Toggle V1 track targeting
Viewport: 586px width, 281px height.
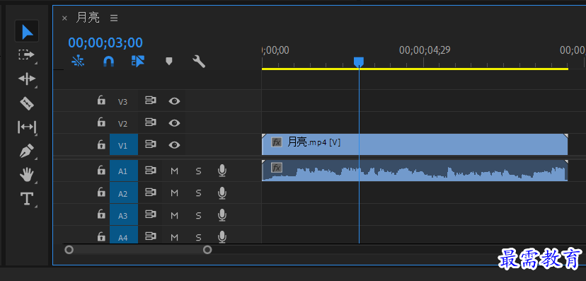point(124,144)
